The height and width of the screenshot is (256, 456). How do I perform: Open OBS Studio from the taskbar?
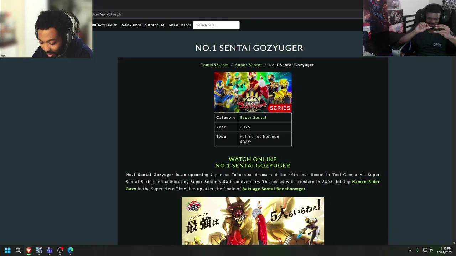pos(60,250)
